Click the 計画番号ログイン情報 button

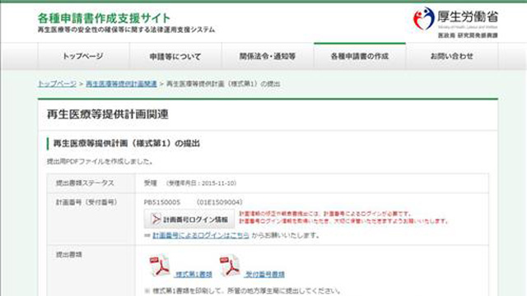click(189, 220)
